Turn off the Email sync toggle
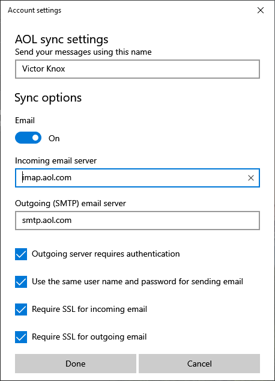Screen dimensions: 275x381 (28, 138)
